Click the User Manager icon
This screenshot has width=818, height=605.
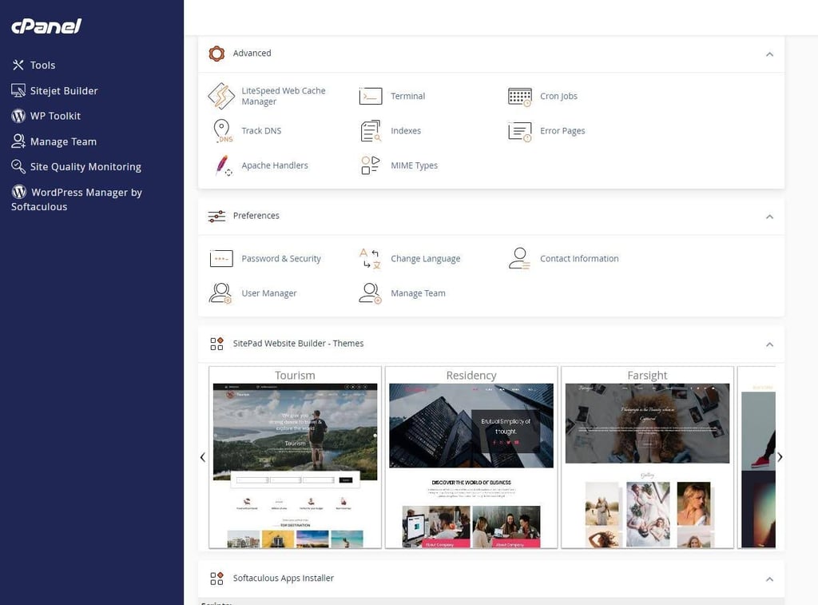click(220, 293)
